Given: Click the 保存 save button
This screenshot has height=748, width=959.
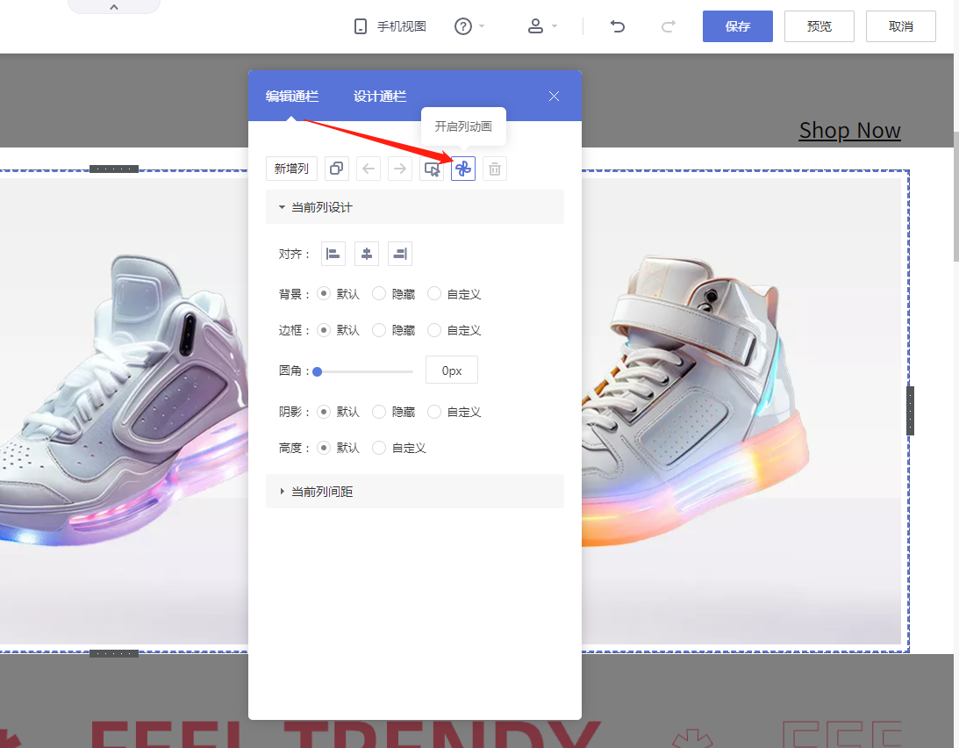Looking at the screenshot, I should [738, 26].
